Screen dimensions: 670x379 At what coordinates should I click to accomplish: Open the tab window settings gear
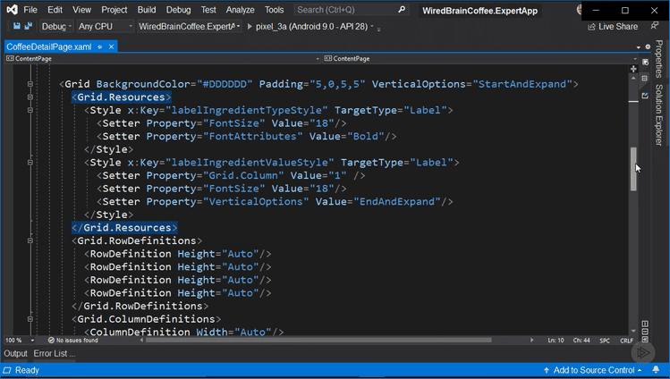tap(648, 47)
